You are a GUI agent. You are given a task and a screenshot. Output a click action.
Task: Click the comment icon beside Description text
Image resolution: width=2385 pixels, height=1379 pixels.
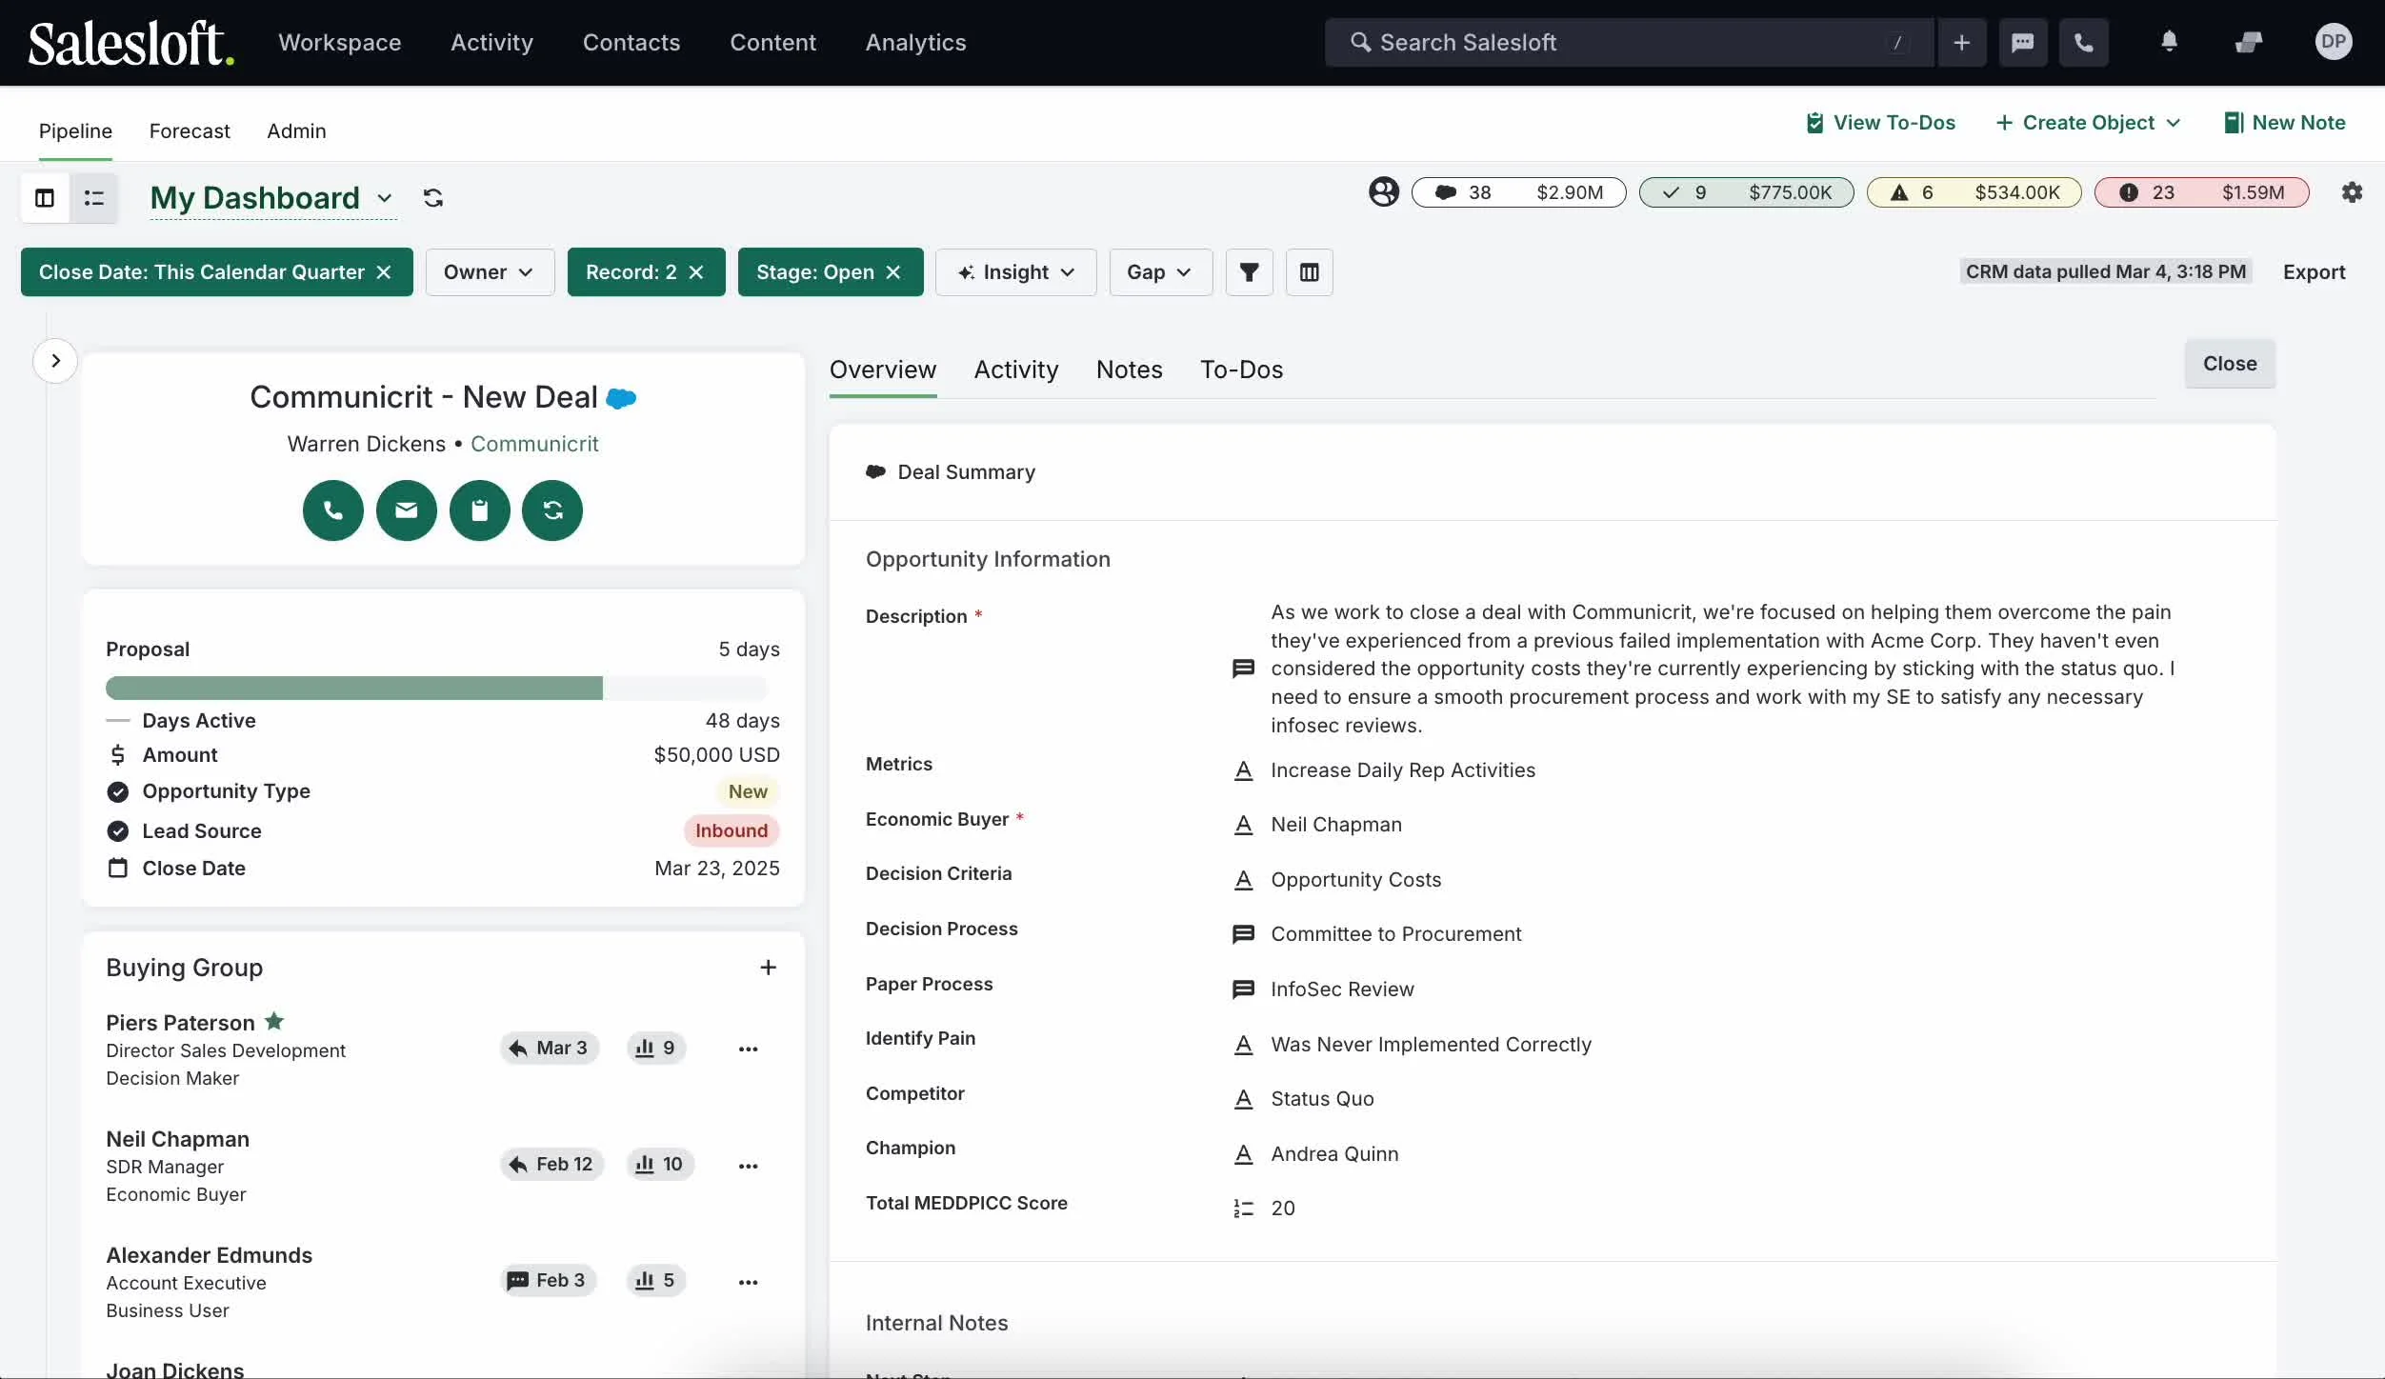tap(1243, 669)
